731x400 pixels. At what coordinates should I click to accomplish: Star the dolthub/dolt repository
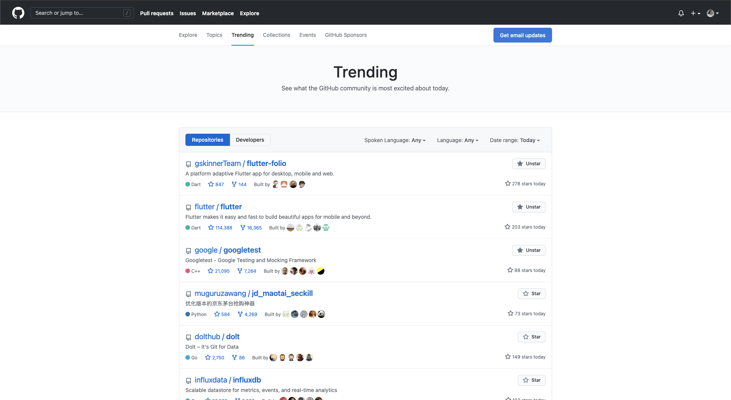[x=531, y=337]
